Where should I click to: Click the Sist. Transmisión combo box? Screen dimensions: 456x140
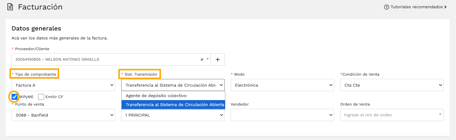pyautogui.click(x=173, y=85)
